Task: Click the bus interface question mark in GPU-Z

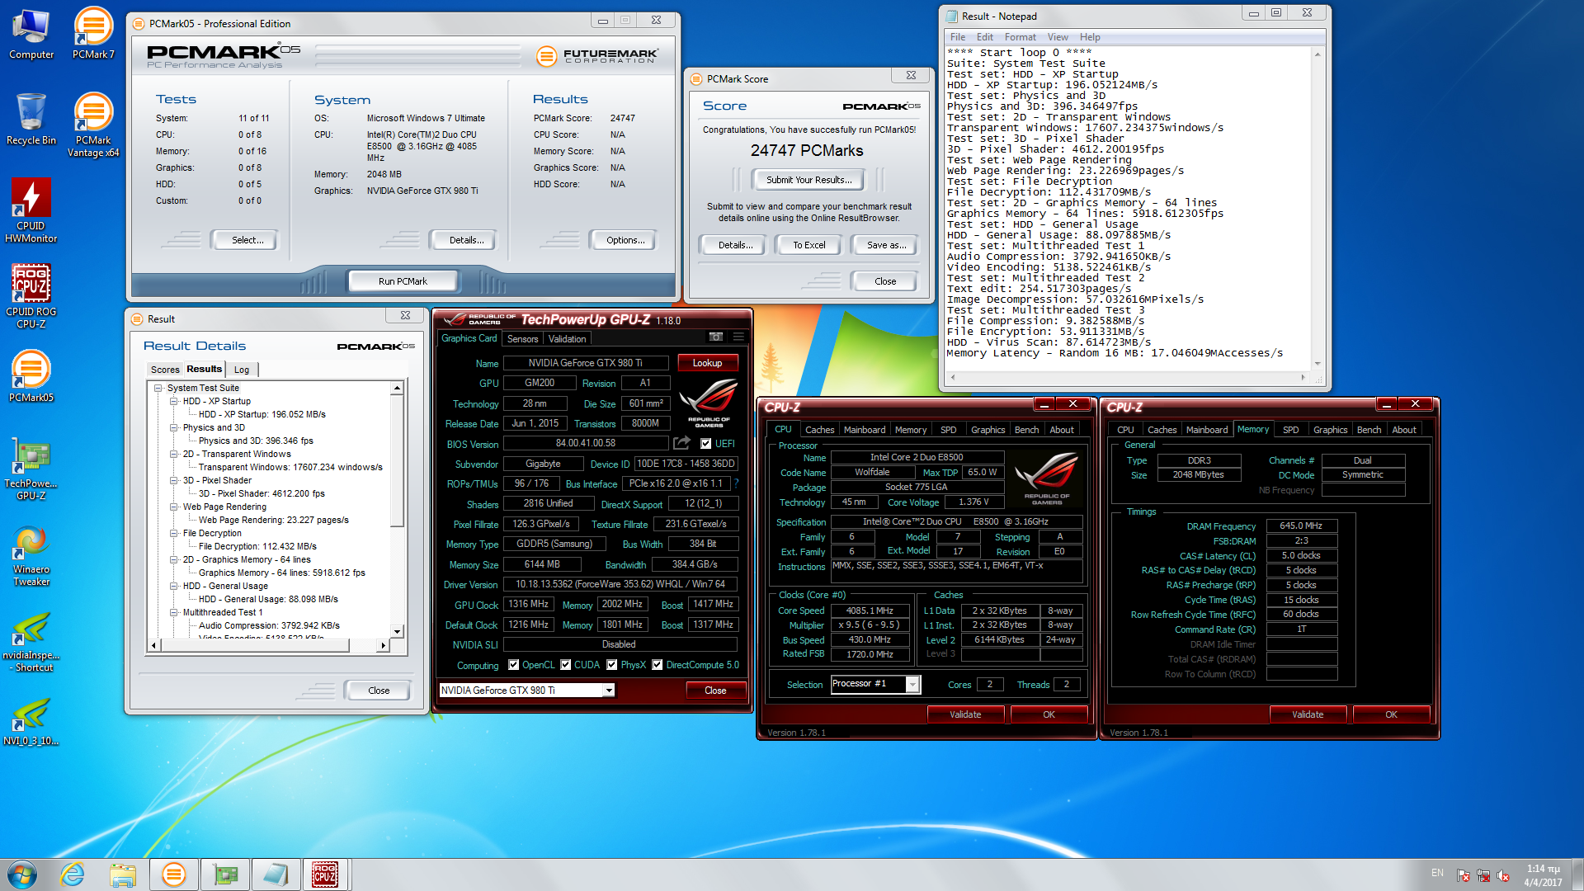Action: click(x=736, y=483)
